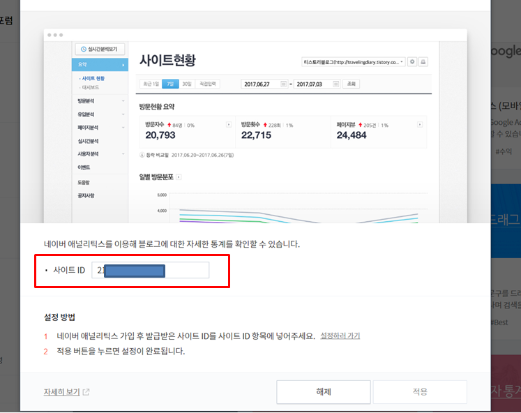Click the start date field 2017.06.27
521x413 pixels.
tap(264, 84)
